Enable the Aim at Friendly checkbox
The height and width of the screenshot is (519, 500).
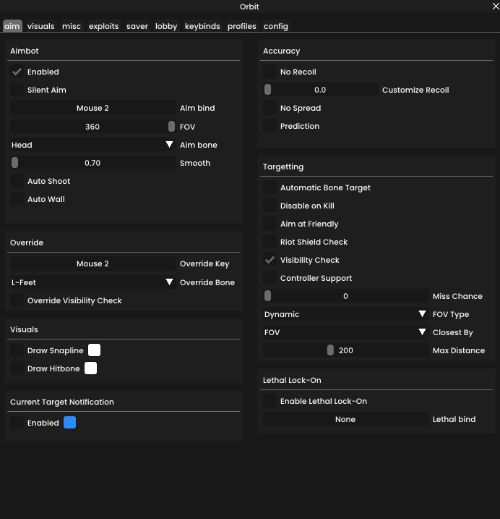(270, 224)
